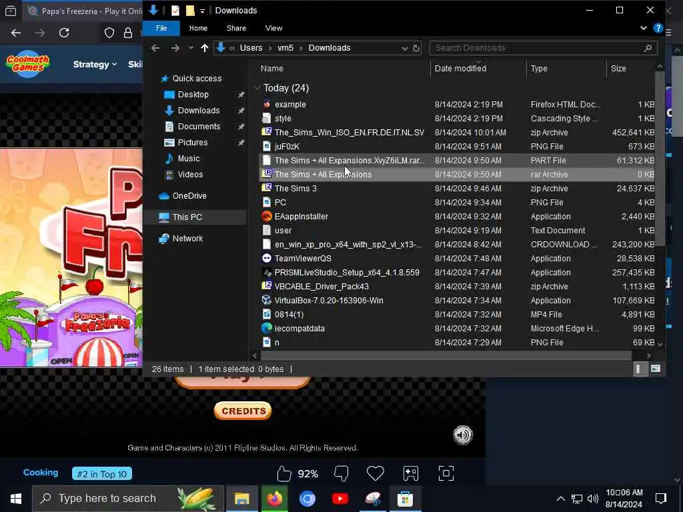Click the Coolmath Games logo
This screenshot has height=512, width=683.
click(x=28, y=63)
